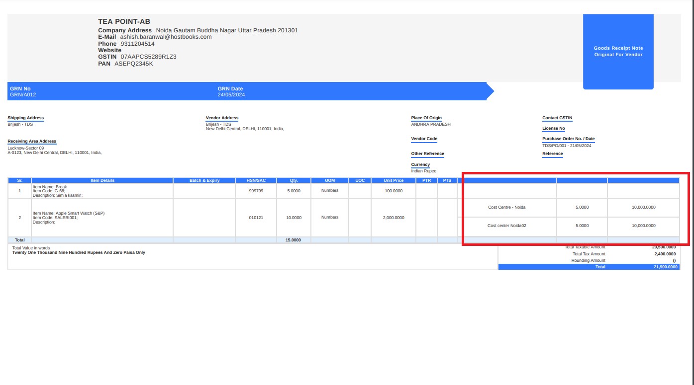Screen dimensions: 694x385
Task: Select the Item Name: Apple Smart Watch (S&P) line
Action: pos(68,213)
